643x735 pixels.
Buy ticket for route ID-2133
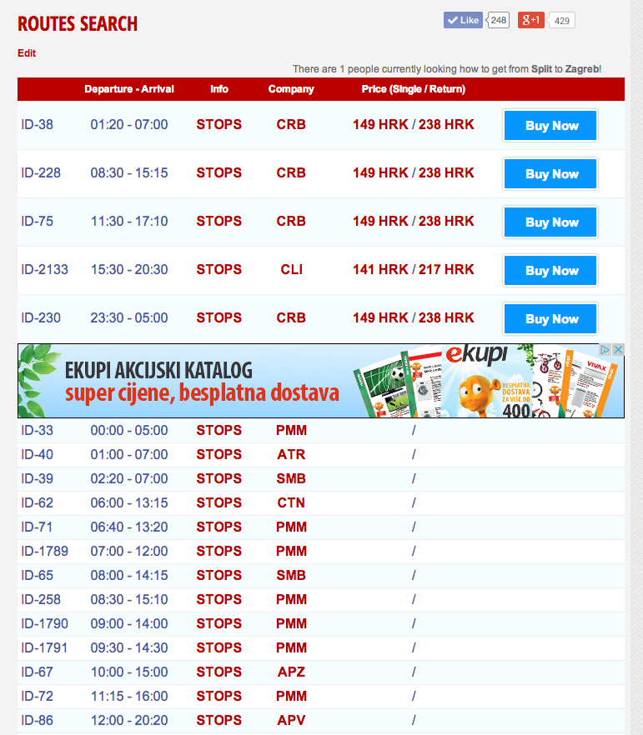tap(550, 271)
